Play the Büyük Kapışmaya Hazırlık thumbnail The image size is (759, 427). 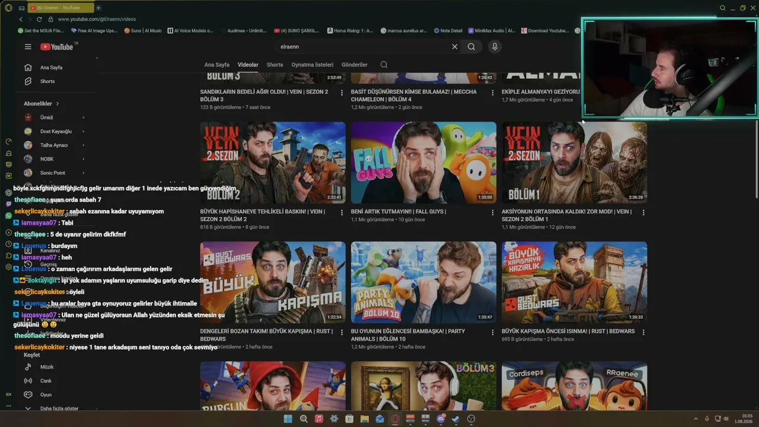[574, 282]
